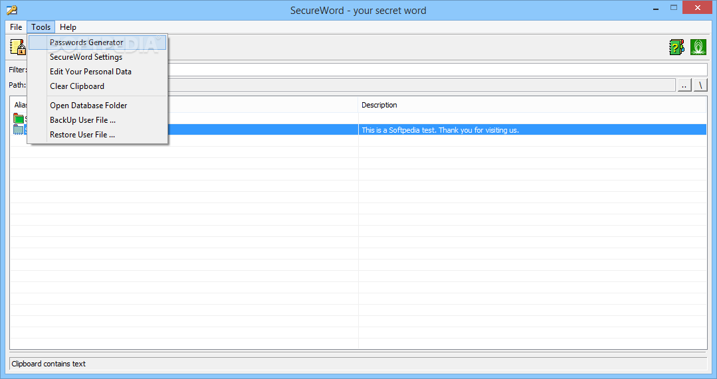Close the SecureWord window
The width and height of the screenshot is (717, 379).
point(698,8)
